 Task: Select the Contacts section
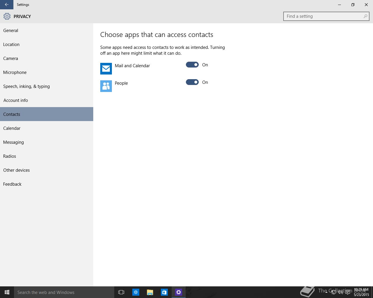click(47, 114)
